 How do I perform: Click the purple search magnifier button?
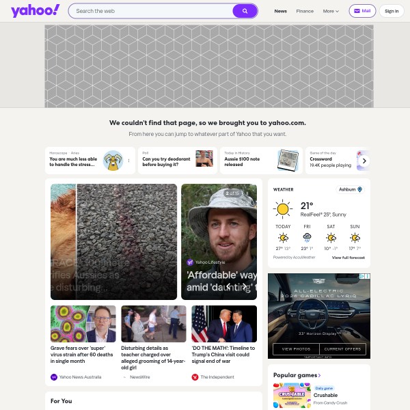point(245,11)
